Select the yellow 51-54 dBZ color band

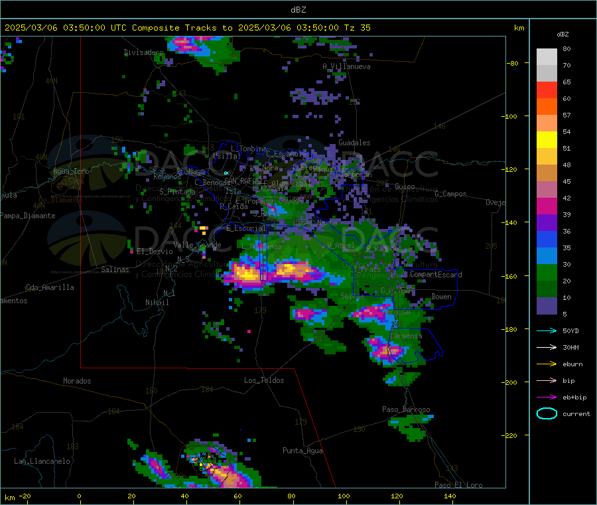547,140
